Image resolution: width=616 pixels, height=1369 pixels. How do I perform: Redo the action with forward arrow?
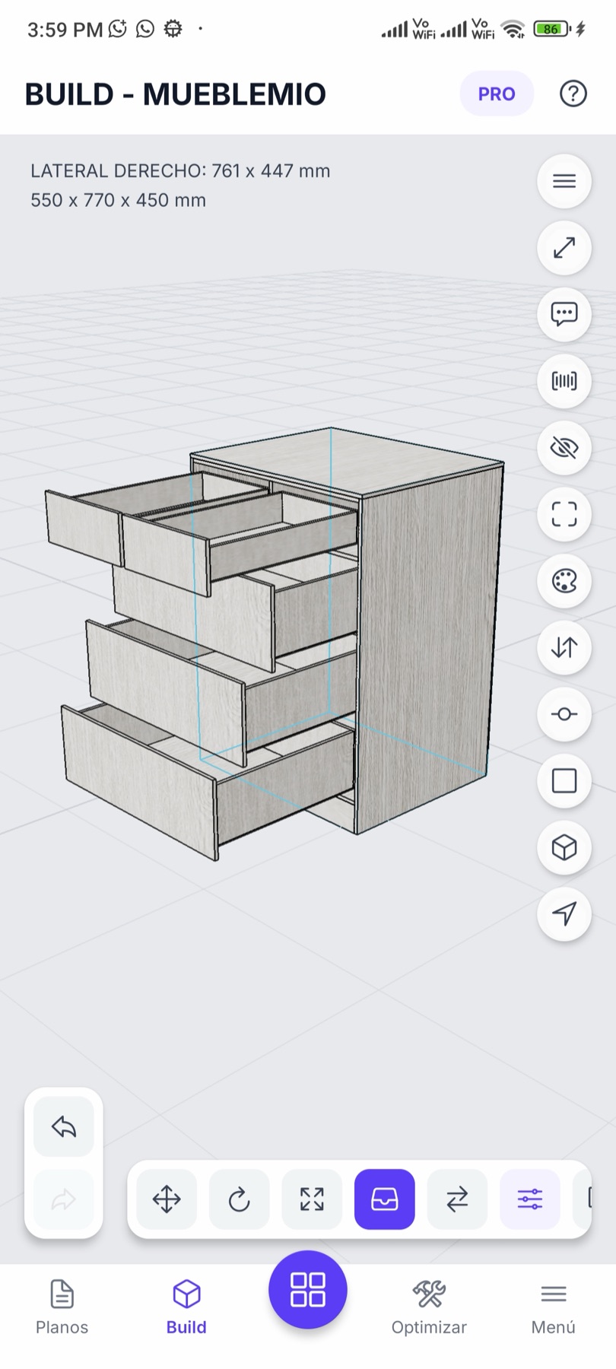[x=64, y=1199]
